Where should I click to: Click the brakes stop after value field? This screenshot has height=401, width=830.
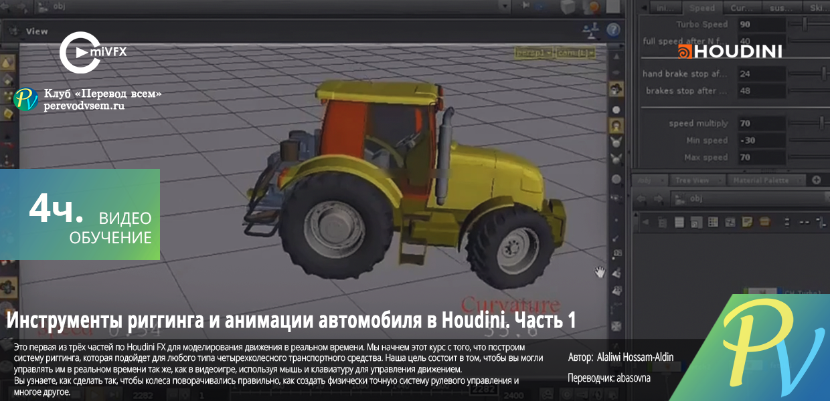pyautogui.click(x=761, y=90)
